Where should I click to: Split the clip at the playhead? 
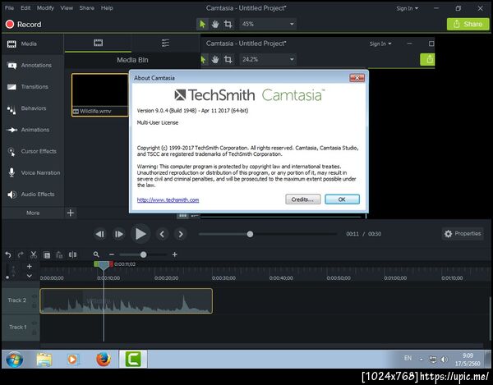point(72,254)
